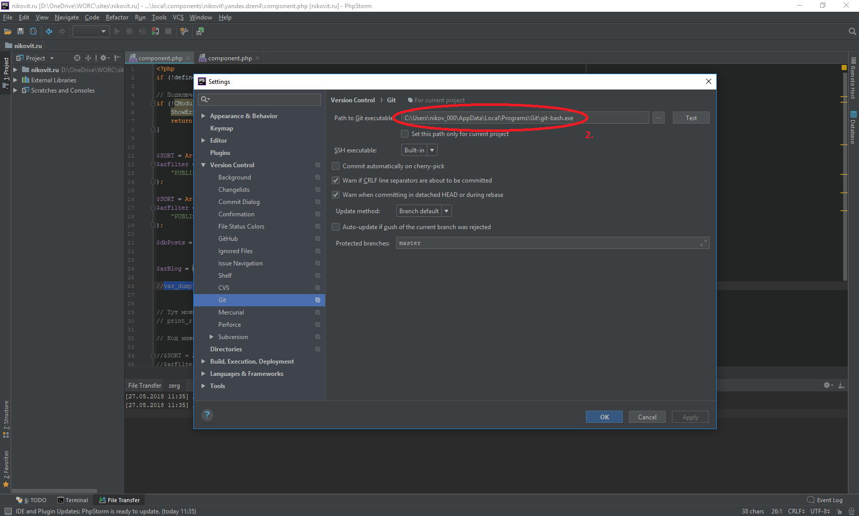Click the blue Back navigation arrow
Screen dimensions: 859x516
[x=49, y=31]
